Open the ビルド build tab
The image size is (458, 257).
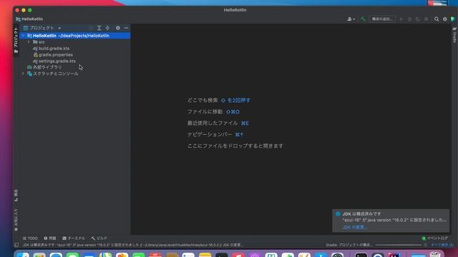tap(99, 238)
